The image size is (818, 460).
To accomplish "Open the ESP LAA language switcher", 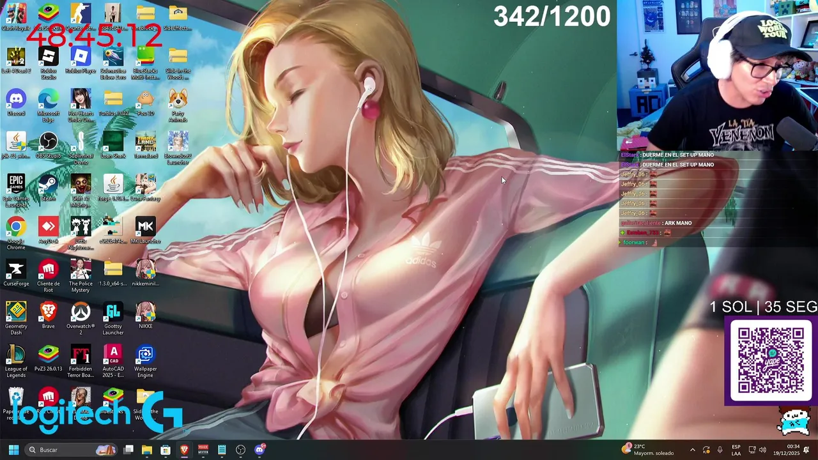I will (x=736, y=450).
